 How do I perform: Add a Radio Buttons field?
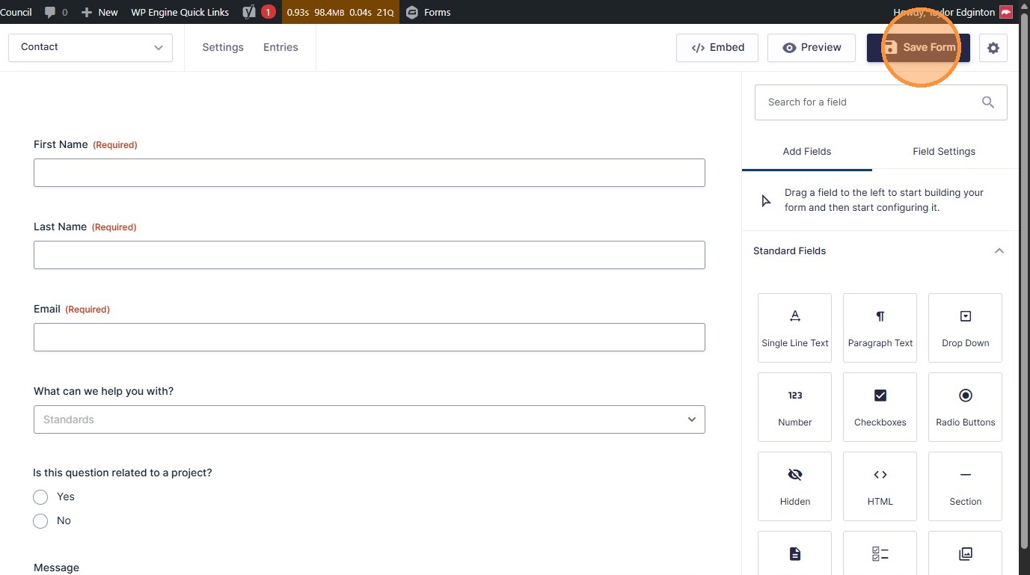965,407
